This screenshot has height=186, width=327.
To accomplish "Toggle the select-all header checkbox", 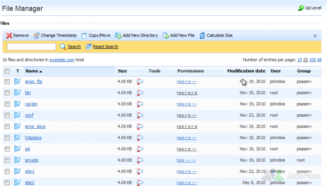I will 7,71.
